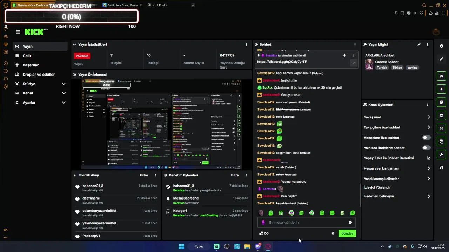Image resolution: width=449 pixels, height=252 pixels.
Task: Open chat settings gear near Gönder
Action: click(333, 233)
